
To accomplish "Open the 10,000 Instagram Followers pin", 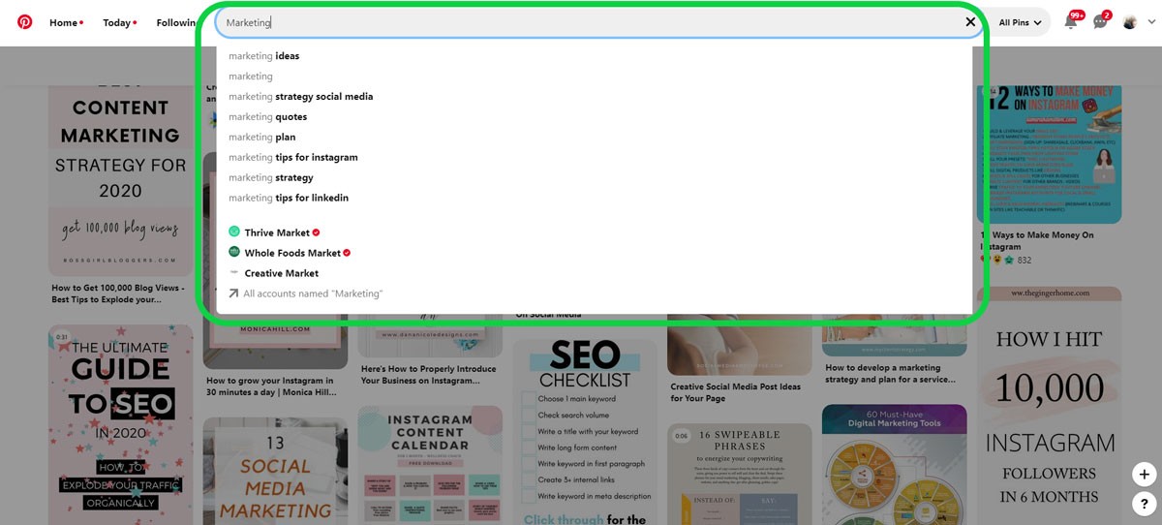I will [x=1050, y=405].
